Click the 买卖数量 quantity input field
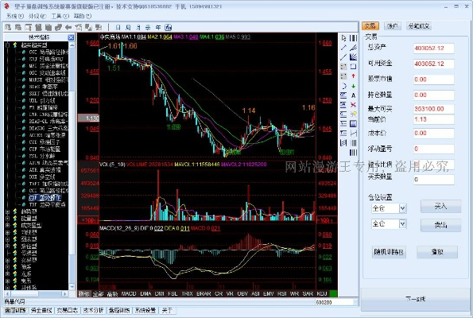Image resolution: width=473 pixels, height=318 pixels. pyautogui.click(x=434, y=180)
